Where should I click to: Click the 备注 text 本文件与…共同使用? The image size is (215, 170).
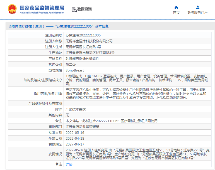[112, 121]
